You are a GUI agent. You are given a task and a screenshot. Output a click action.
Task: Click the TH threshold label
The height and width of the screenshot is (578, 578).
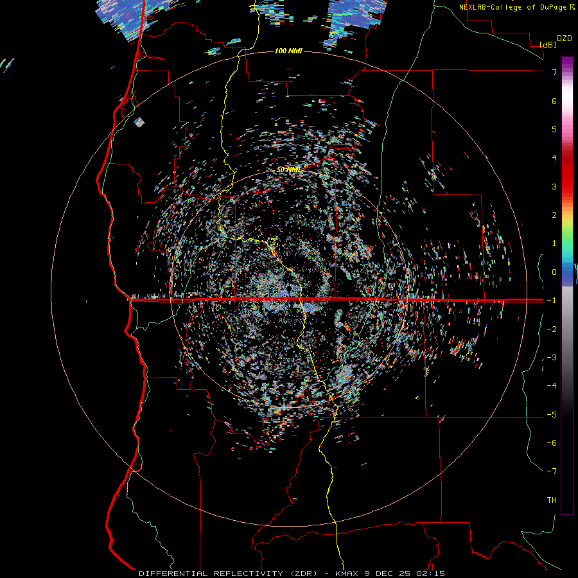tap(552, 500)
